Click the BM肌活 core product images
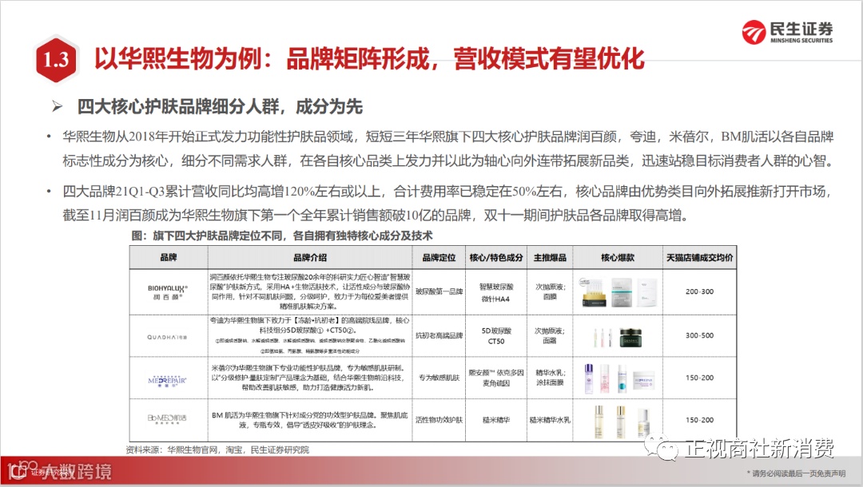 [621, 421]
